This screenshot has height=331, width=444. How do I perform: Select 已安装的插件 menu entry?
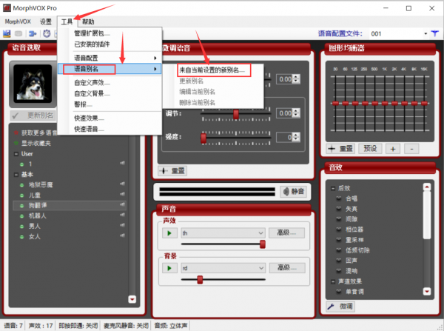[110, 44]
